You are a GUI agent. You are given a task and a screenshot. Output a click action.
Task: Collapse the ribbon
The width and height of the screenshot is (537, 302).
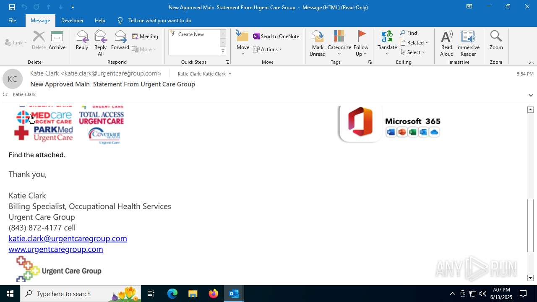pos(531,62)
